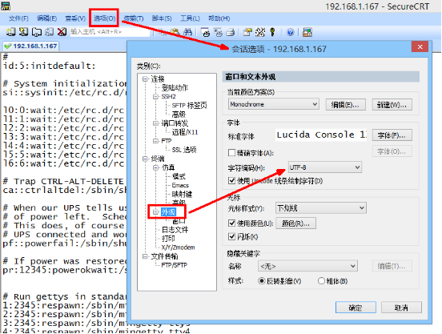The image size is (442, 334).
Task: Collapse the 文件传输 tree node
Action: click(x=146, y=256)
